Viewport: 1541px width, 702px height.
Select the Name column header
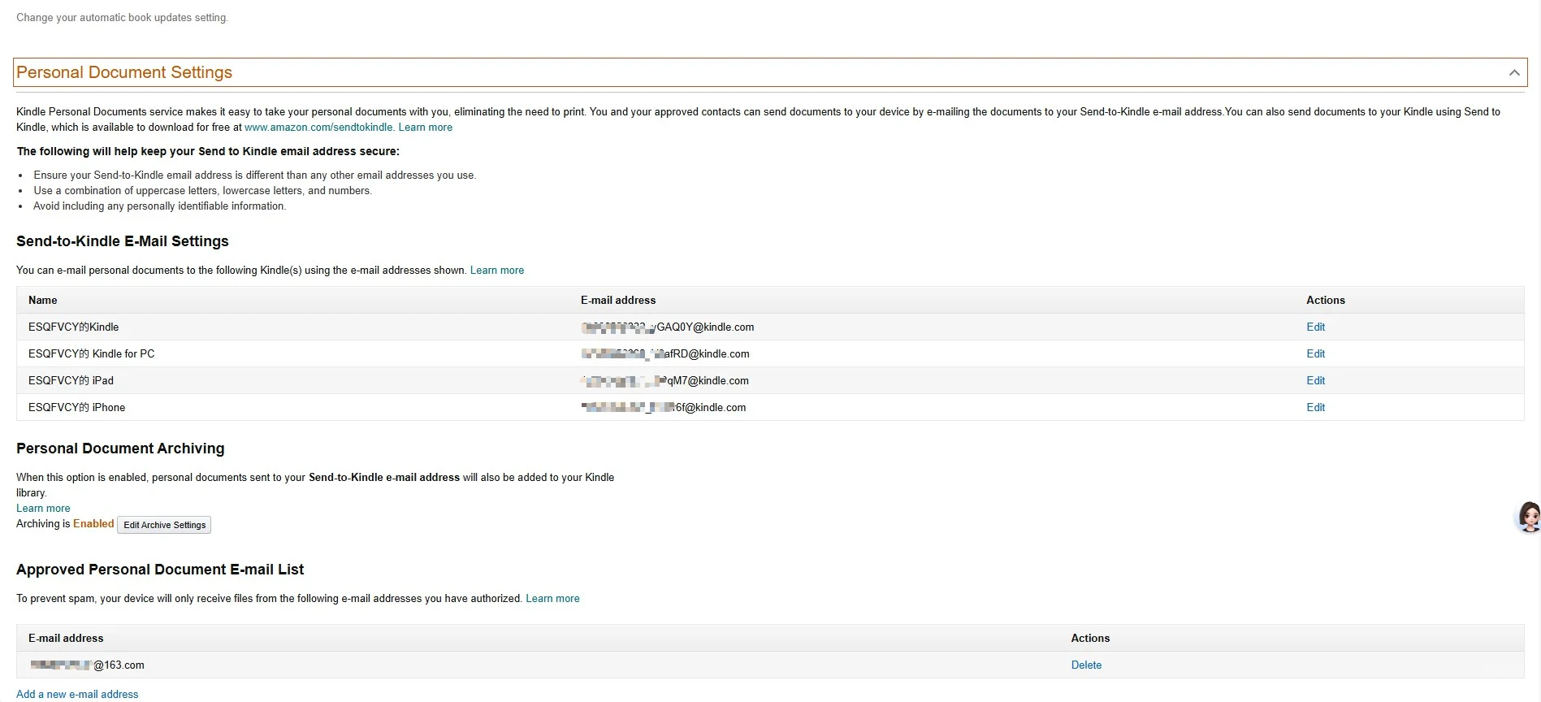42,300
